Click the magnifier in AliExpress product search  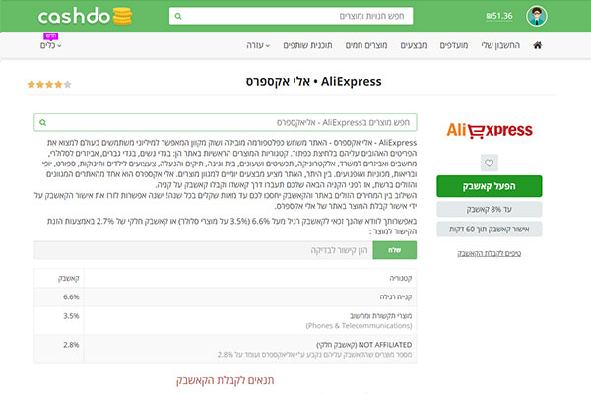coord(43,122)
